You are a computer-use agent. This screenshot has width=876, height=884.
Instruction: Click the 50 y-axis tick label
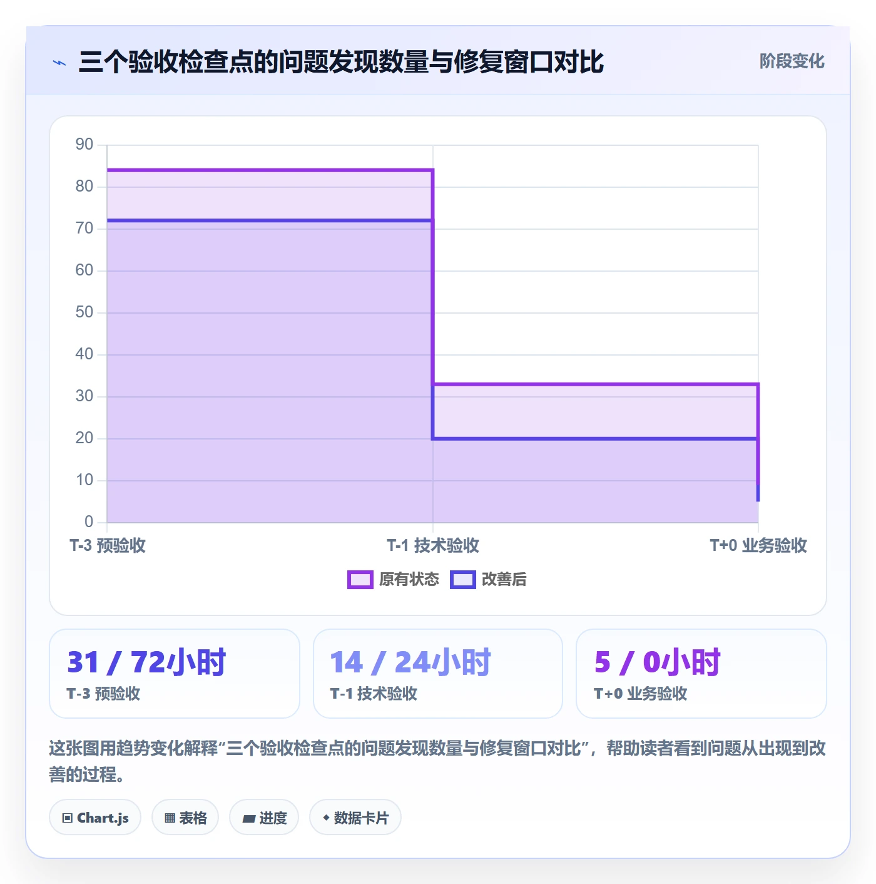84,312
